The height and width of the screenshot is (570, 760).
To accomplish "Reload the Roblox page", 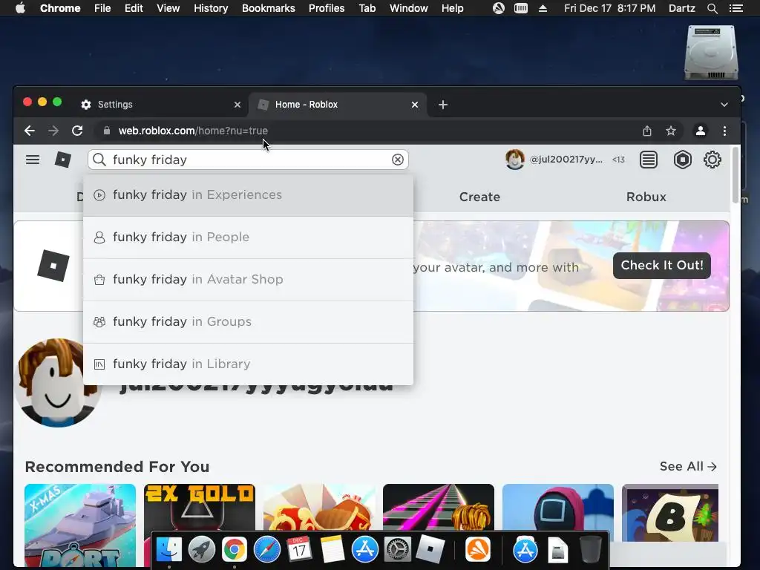I will click(77, 131).
